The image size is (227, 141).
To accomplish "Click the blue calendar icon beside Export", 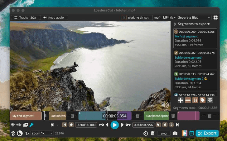I will 191,133.
